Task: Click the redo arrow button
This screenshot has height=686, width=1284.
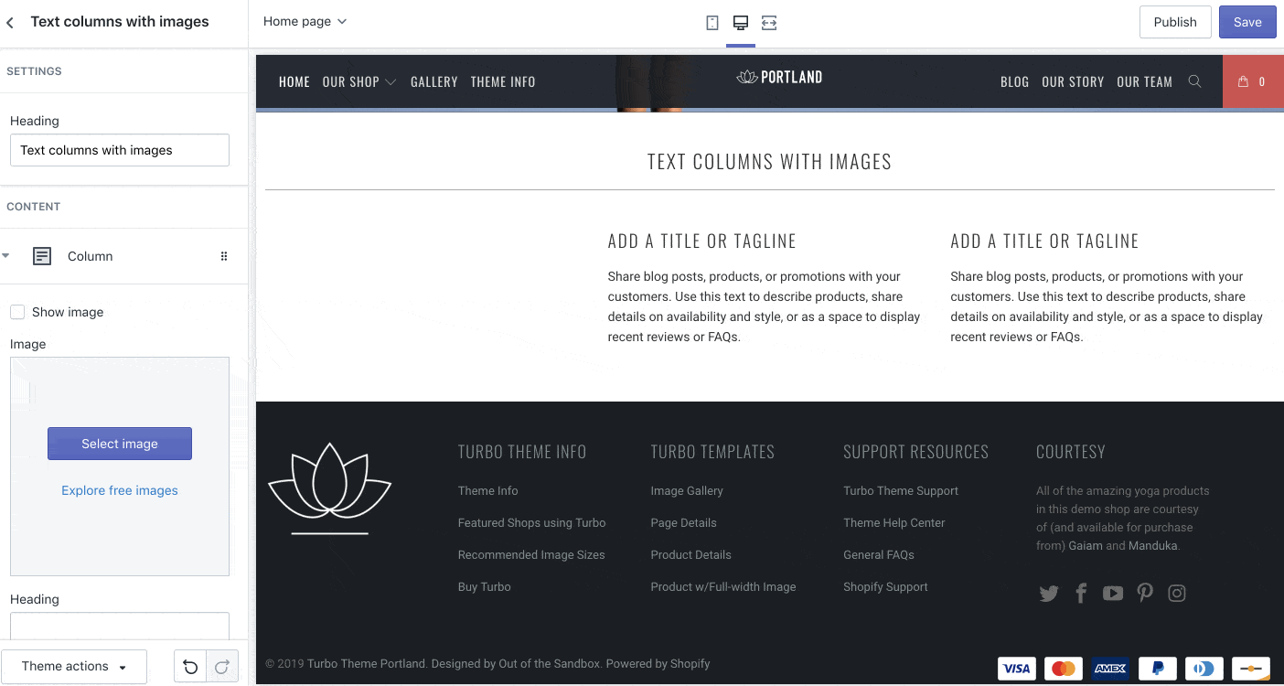Action: (x=222, y=667)
